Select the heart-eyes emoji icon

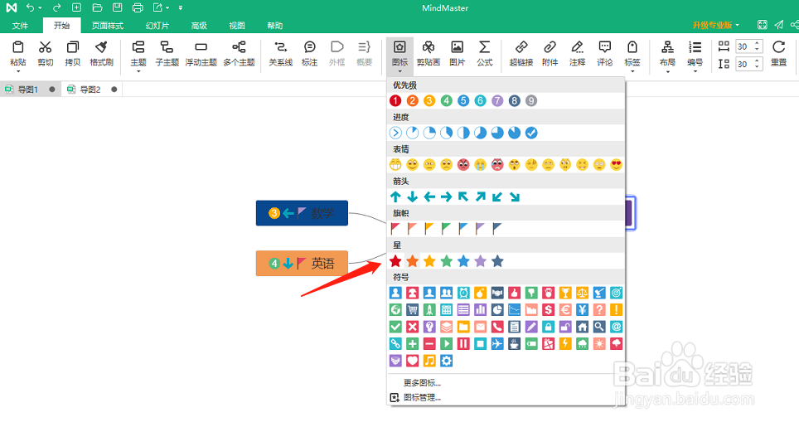pyautogui.click(x=616, y=165)
